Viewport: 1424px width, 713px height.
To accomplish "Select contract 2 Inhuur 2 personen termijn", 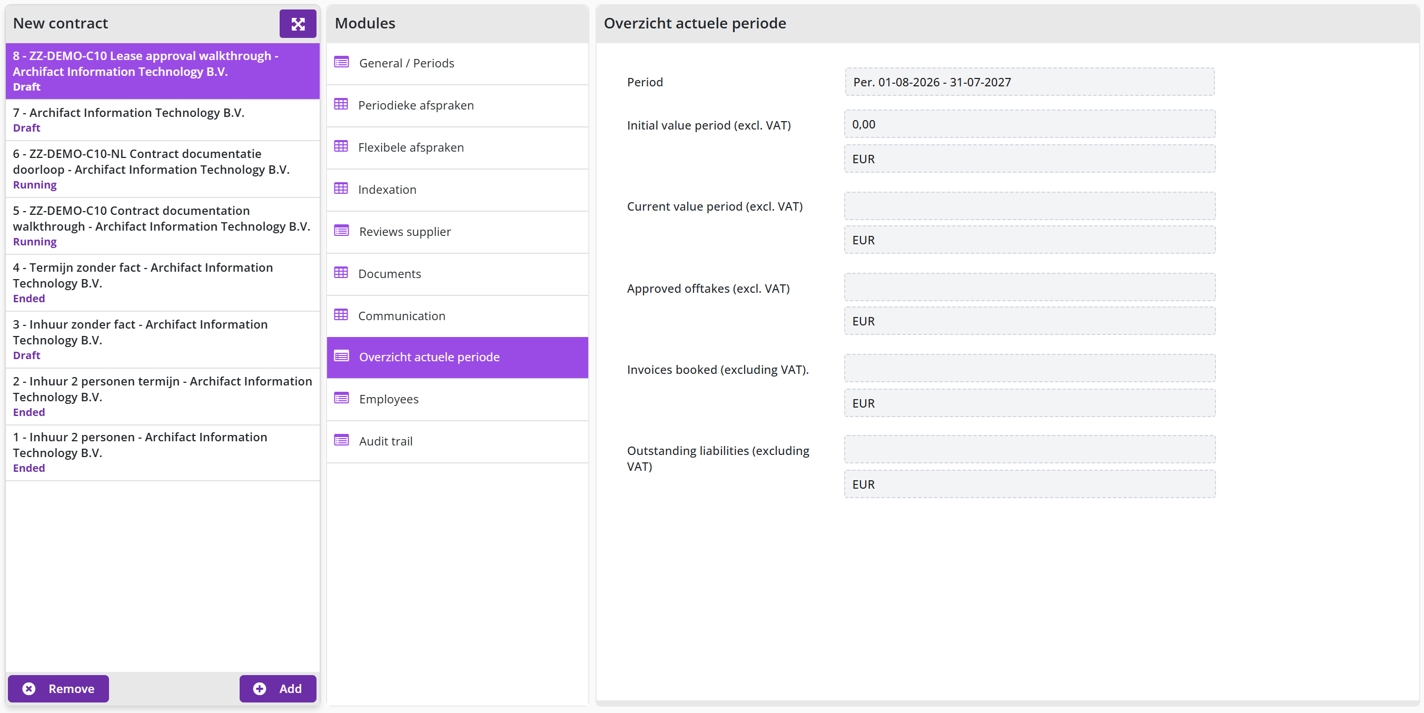I will pos(163,397).
